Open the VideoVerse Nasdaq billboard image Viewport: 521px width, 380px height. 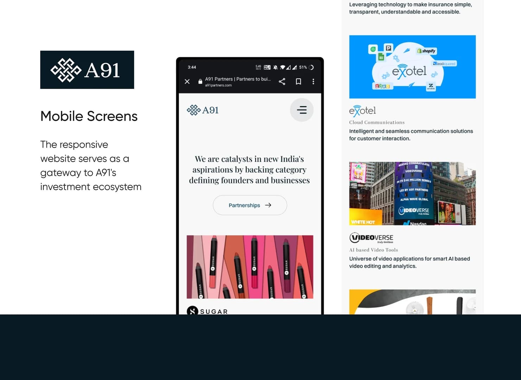412,194
